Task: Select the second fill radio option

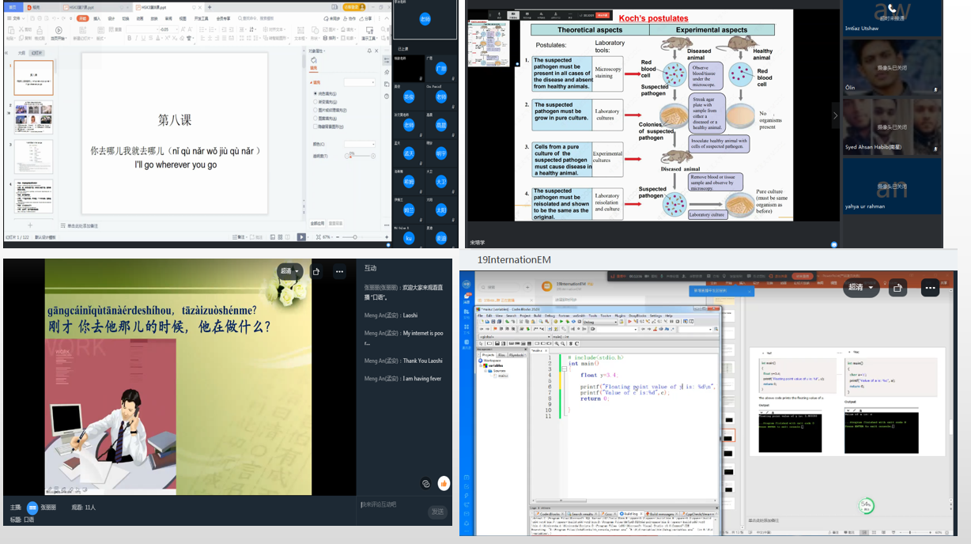Action: coord(315,102)
